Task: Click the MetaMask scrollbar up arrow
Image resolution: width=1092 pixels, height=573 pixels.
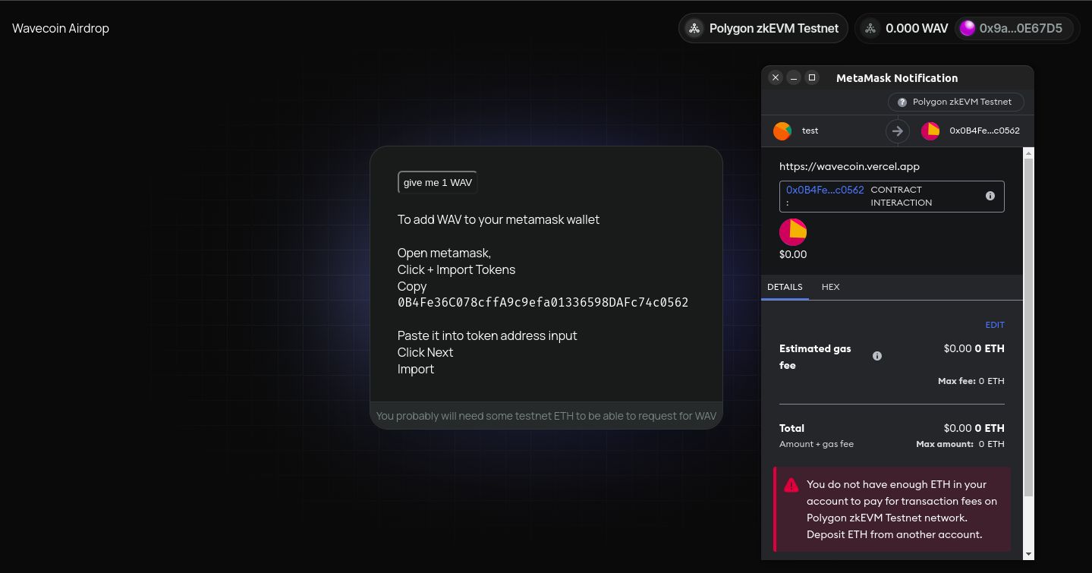Action: tap(1028, 153)
